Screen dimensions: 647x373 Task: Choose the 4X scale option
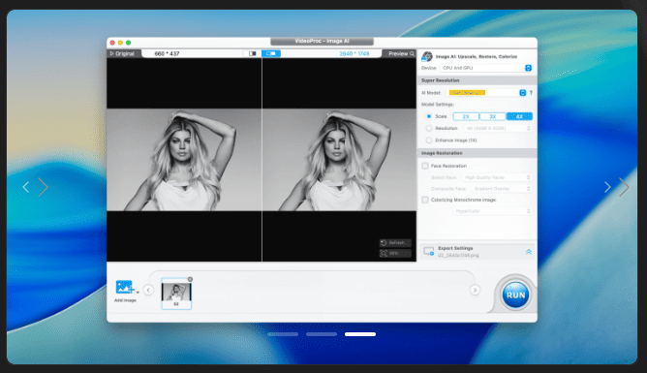click(519, 117)
